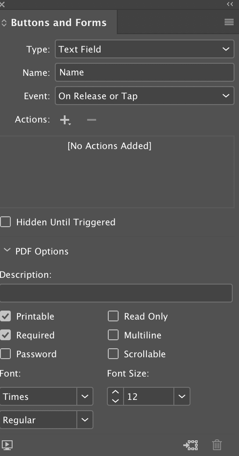Open the Type dropdown showing Text Field

tap(144, 49)
